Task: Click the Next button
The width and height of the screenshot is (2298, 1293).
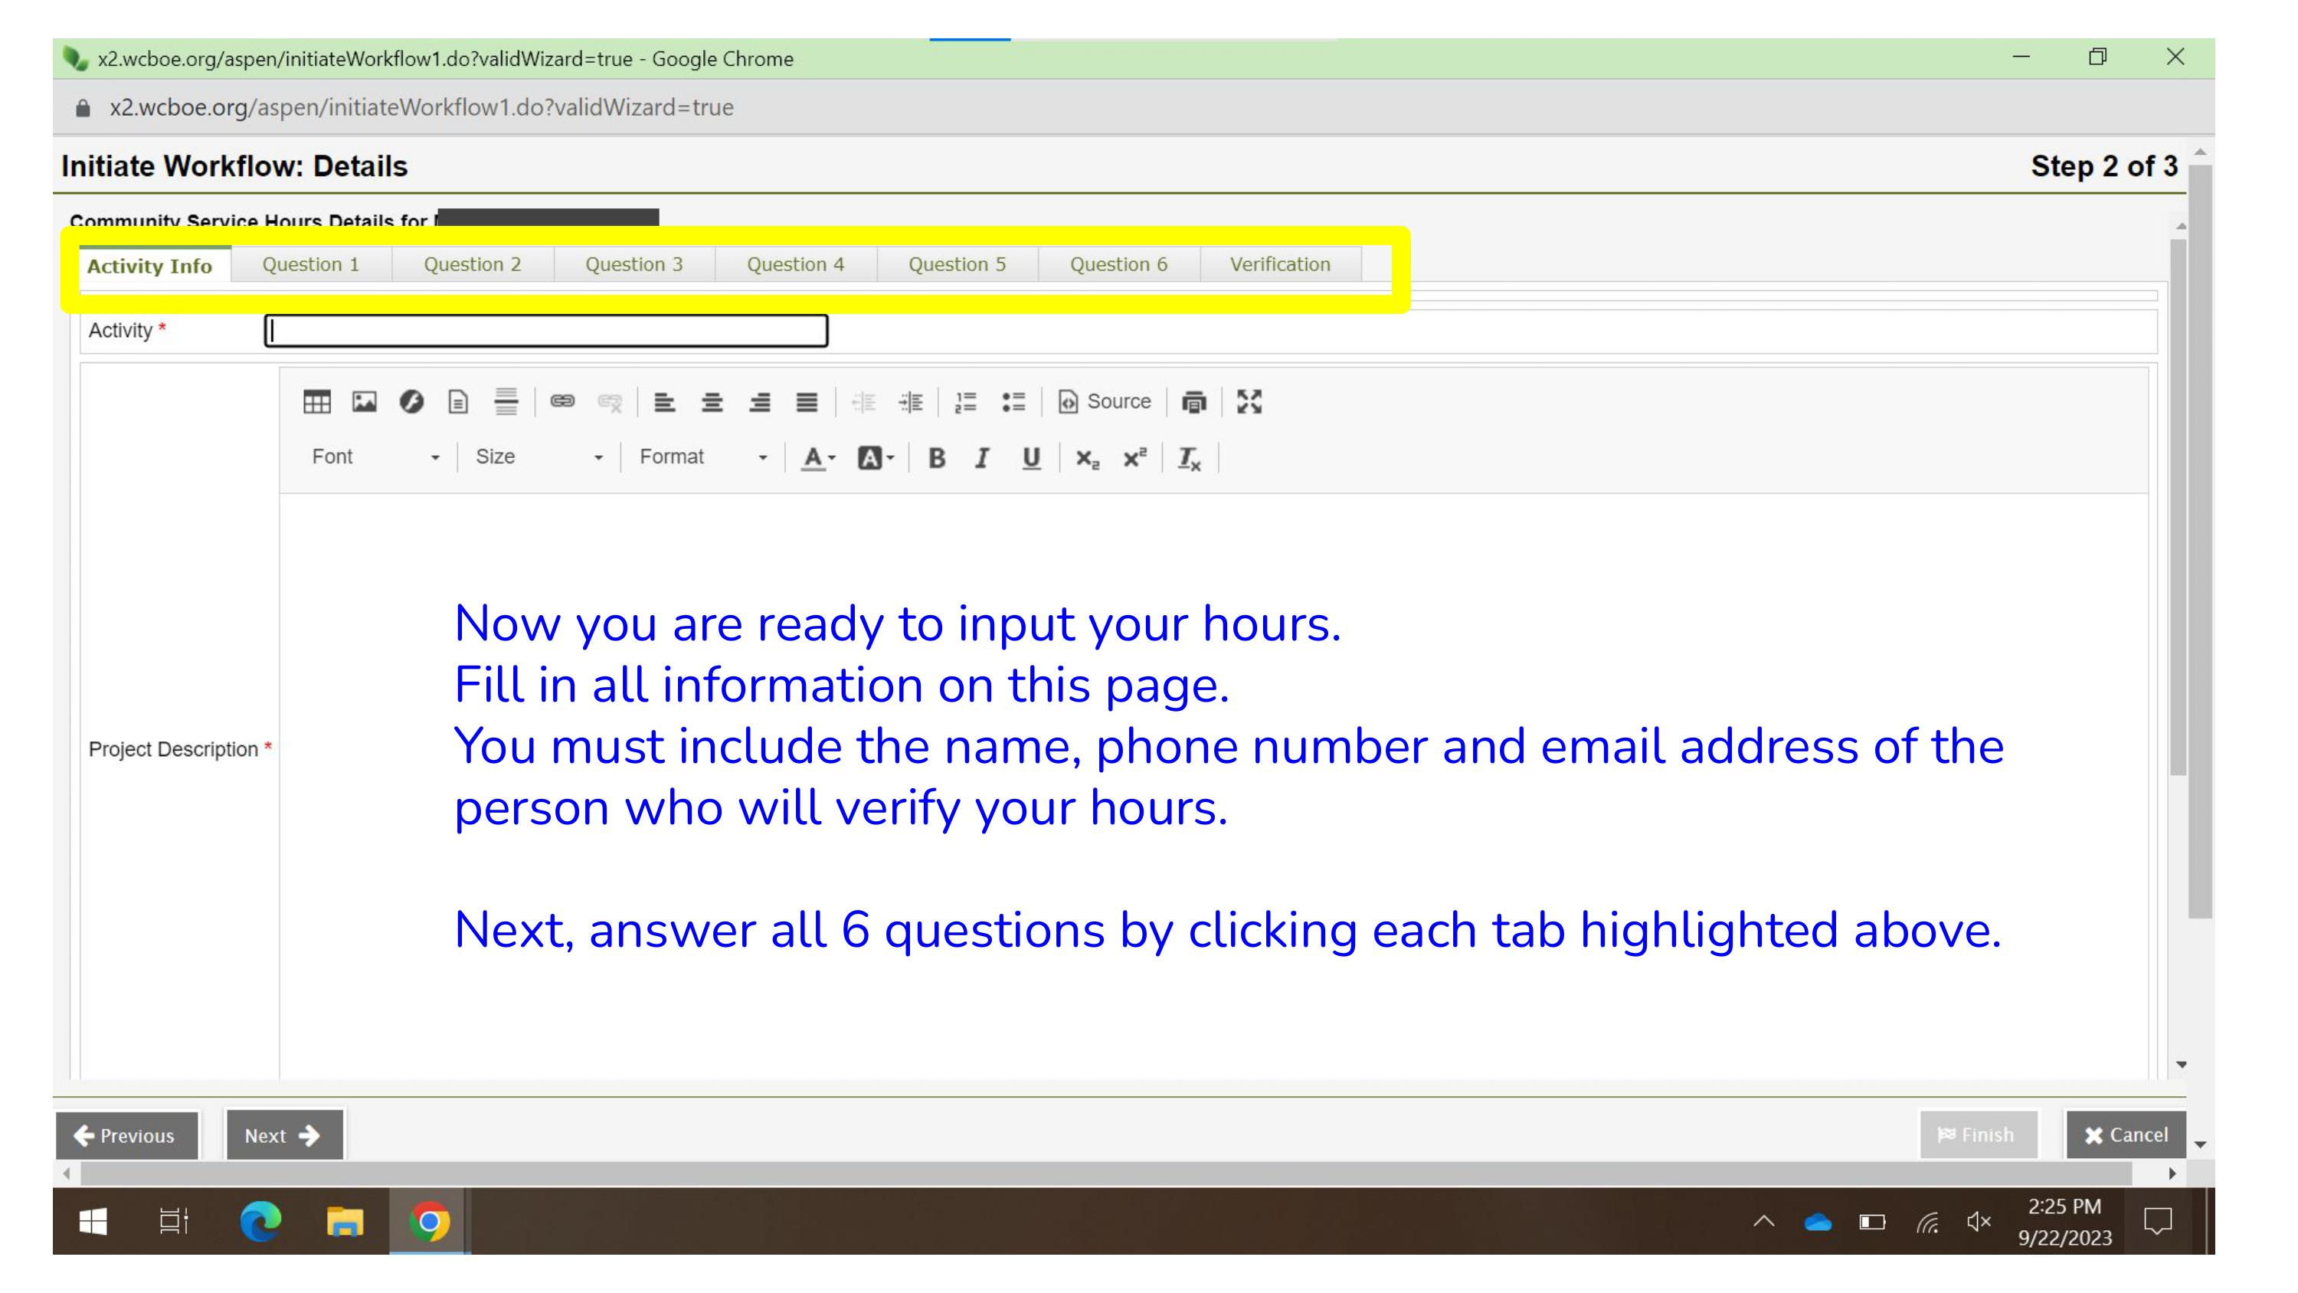Action: coord(283,1135)
